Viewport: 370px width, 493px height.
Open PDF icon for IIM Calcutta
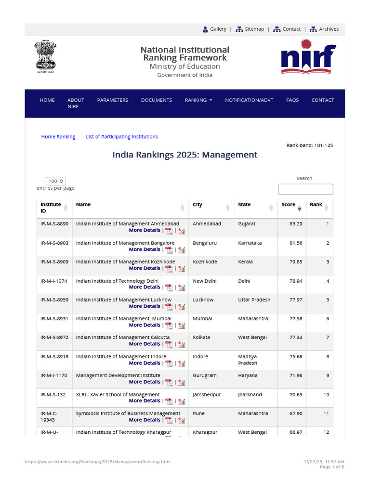[169, 345]
